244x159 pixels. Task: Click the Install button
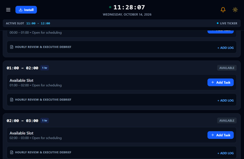26,10
